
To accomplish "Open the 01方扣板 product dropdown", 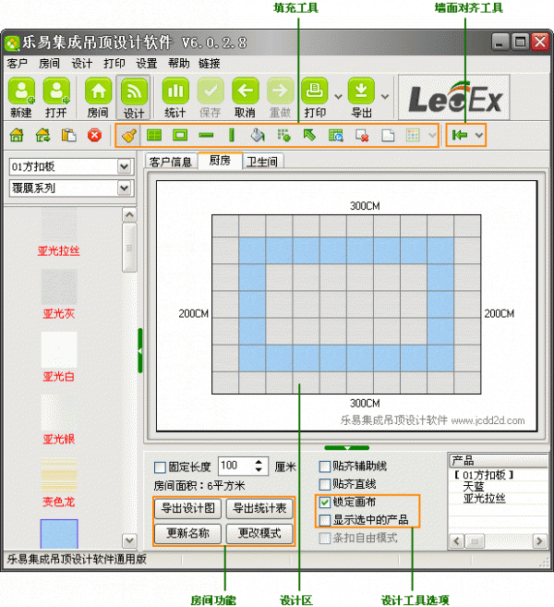I will click(125, 167).
